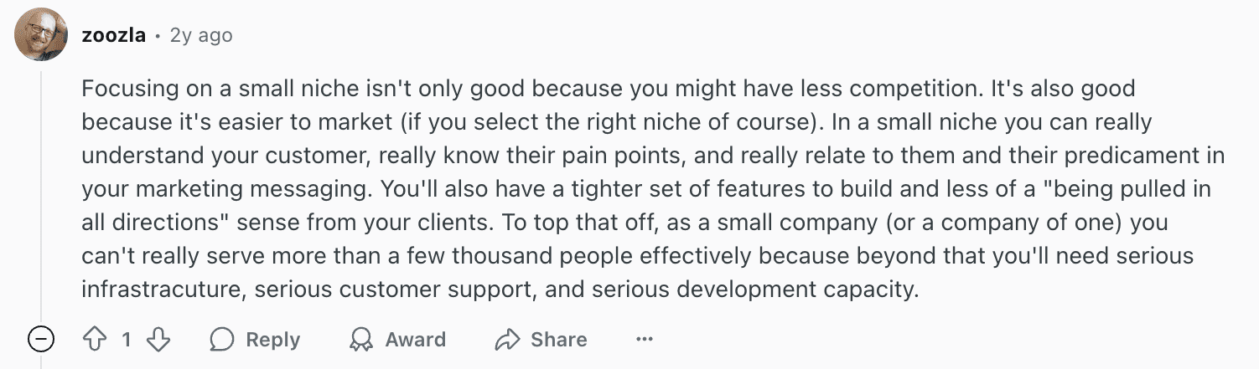The height and width of the screenshot is (369, 1259).
Task: Click the speech bubble Reply icon
Action: coord(222,339)
